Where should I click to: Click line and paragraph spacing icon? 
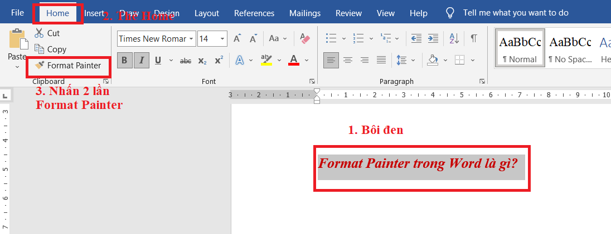[x=401, y=60]
